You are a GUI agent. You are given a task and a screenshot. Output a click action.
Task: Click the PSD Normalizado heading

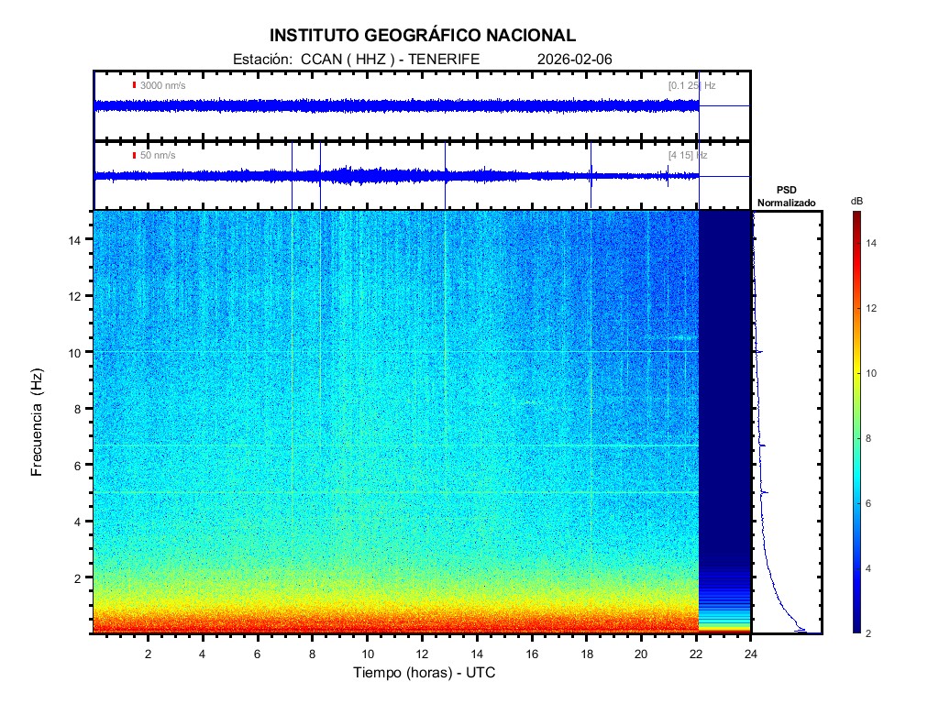[x=786, y=196]
